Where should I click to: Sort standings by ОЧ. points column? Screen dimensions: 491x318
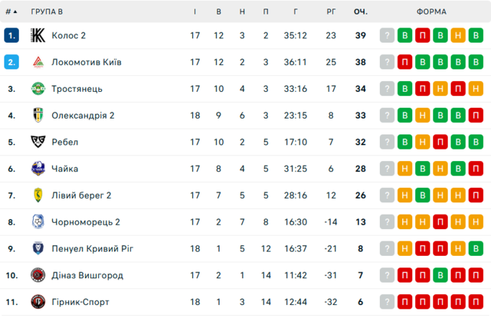(360, 12)
